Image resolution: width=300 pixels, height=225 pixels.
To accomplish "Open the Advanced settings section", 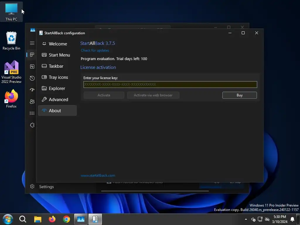I will [x=57, y=99].
